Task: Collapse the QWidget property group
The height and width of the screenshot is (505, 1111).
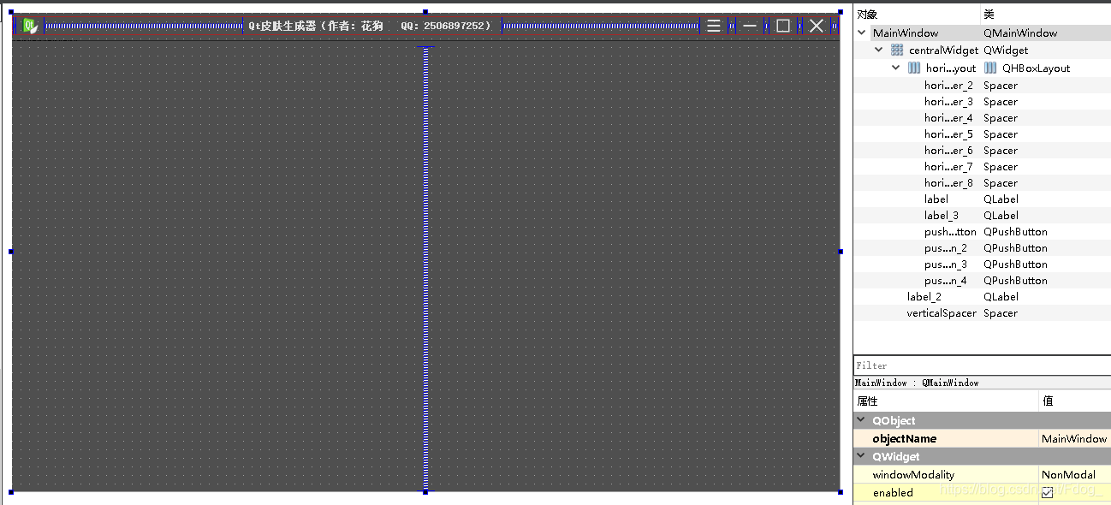Action: point(861,456)
